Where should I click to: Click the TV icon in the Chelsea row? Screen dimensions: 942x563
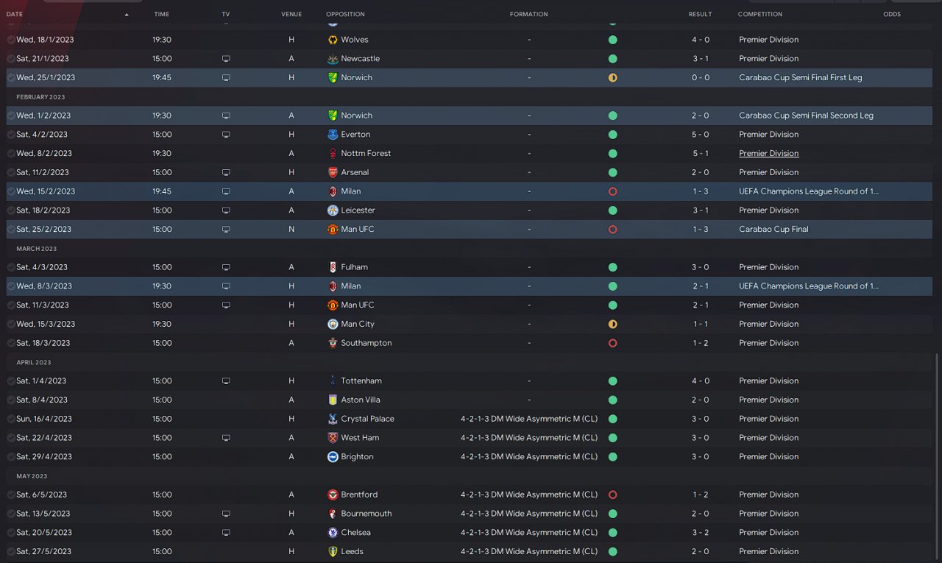[226, 533]
